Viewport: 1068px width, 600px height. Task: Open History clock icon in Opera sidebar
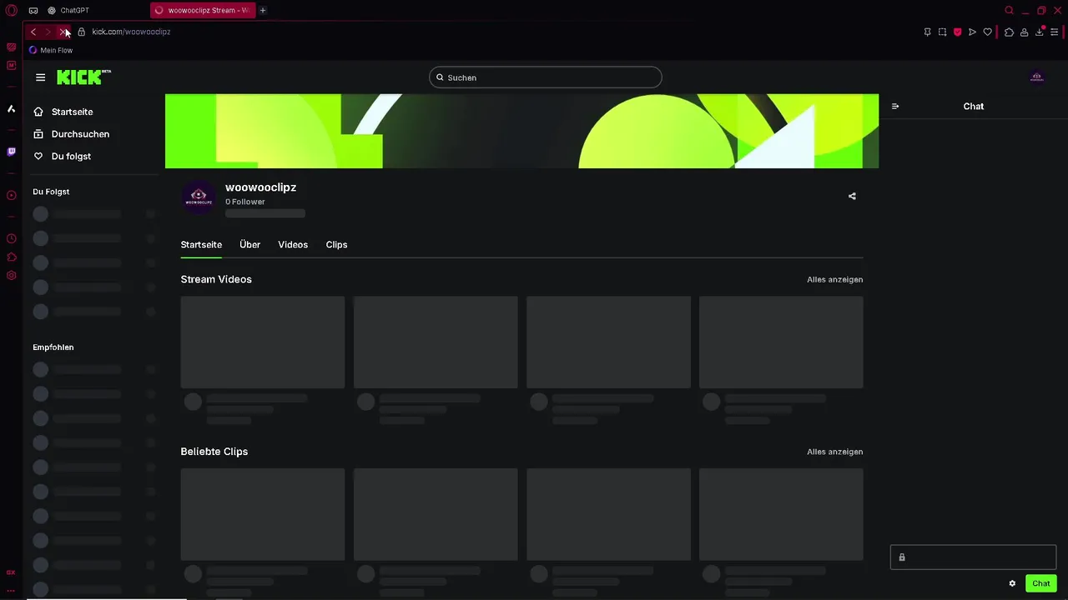point(11,239)
